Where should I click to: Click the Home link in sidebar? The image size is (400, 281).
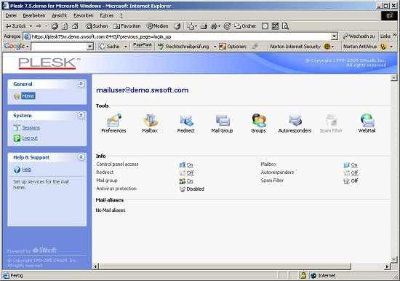(x=28, y=96)
